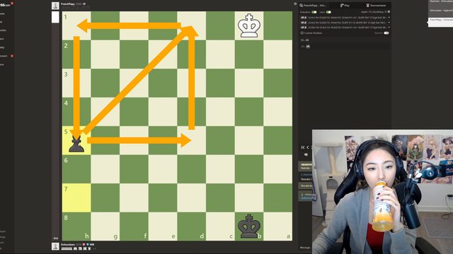Open the analysis tab with magnifier icon
The width and height of the screenshot is (453, 254).
click(x=313, y=5)
